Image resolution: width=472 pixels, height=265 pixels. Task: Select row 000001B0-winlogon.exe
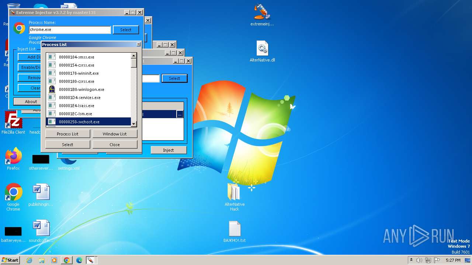(x=88, y=89)
